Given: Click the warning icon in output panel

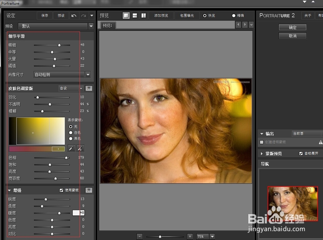Looking at the screenshot, I should coord(321,142).
